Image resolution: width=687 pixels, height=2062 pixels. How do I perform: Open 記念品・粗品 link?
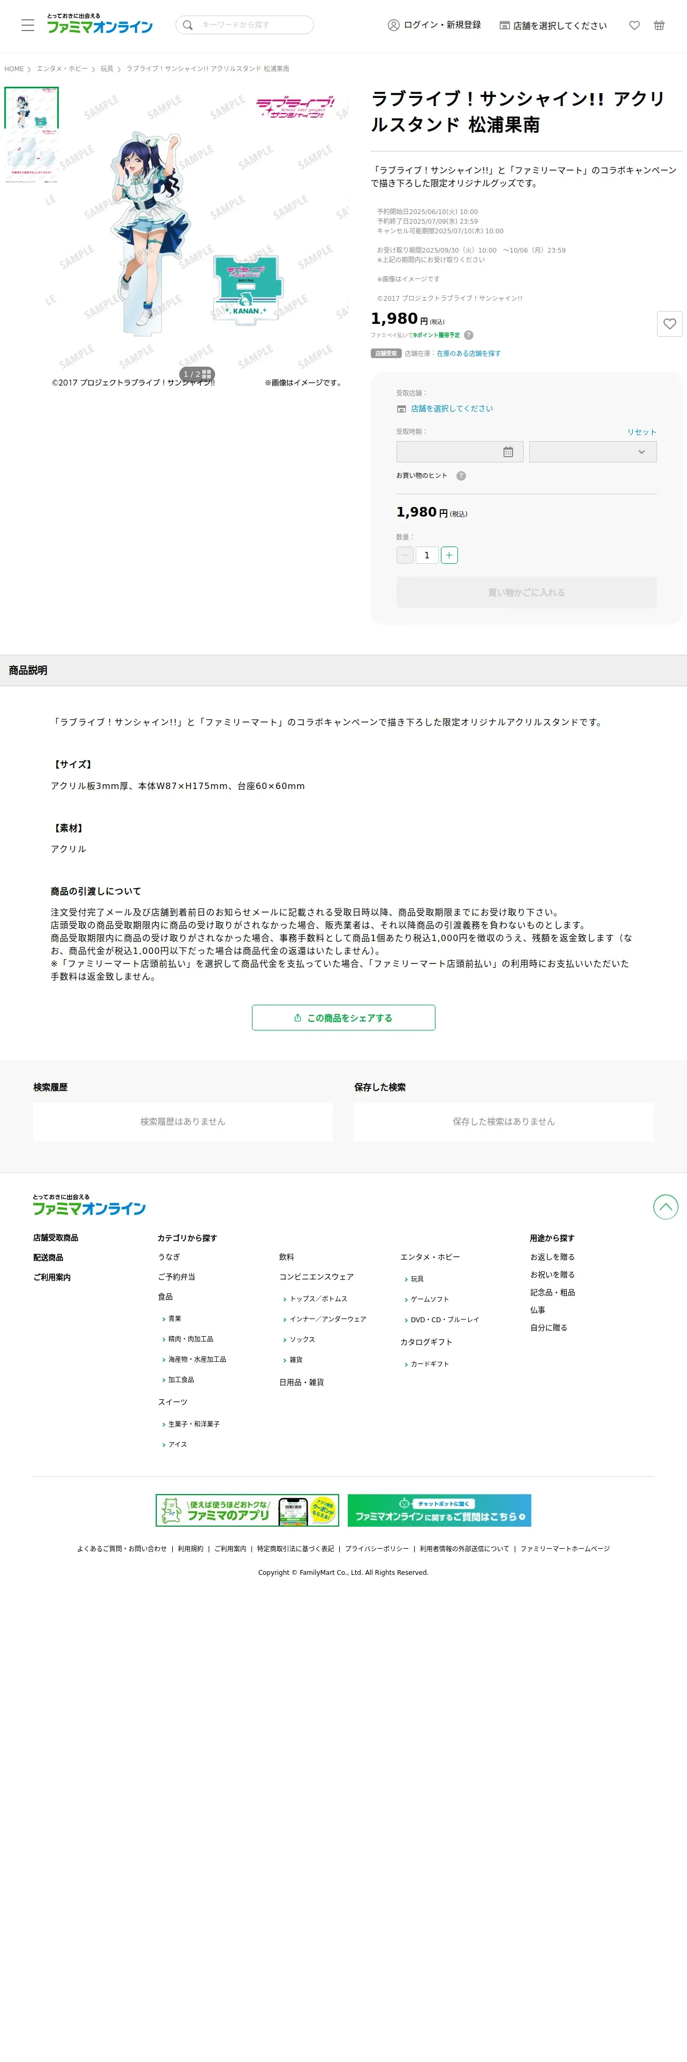click(553, 1292)
